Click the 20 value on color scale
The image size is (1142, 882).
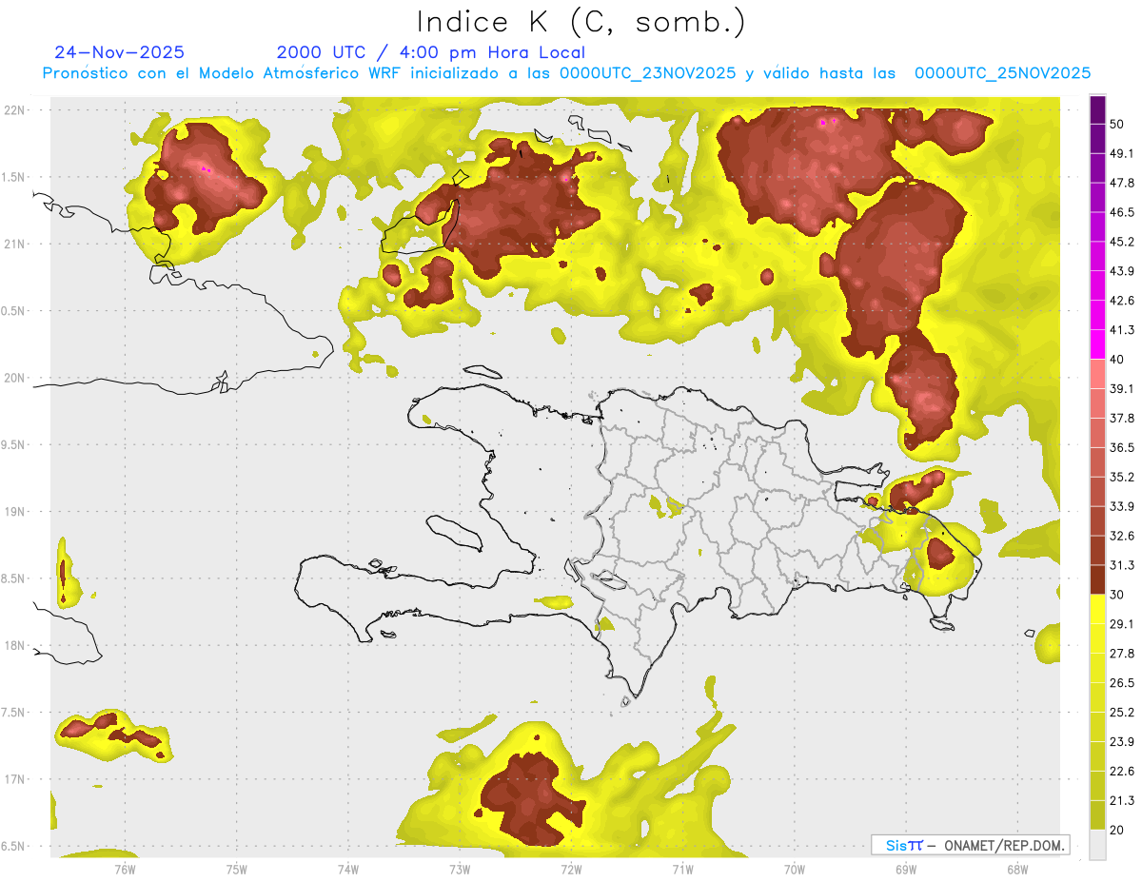pyautogui.click(x=1118, y=830)
